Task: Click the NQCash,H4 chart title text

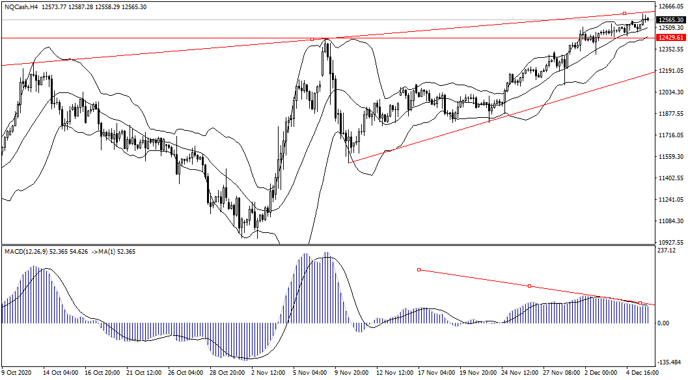Action: tap(21, 7)
